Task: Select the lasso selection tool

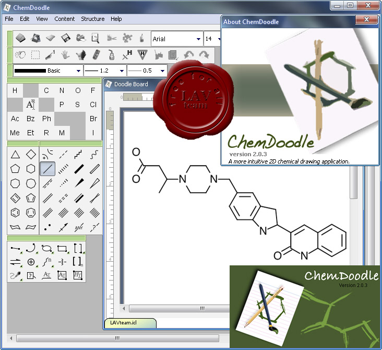Action: [x=20, y=55]
